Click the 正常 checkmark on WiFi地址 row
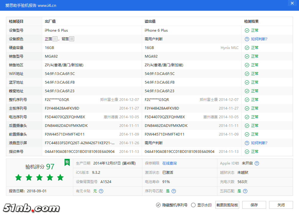 247,73
